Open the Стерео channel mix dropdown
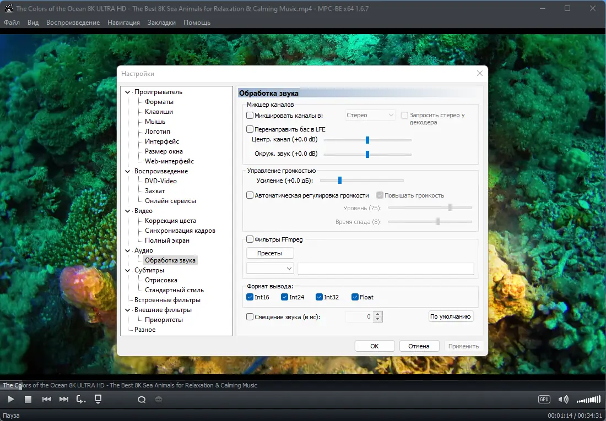The image size is (606, 421). tap(370, 115)
